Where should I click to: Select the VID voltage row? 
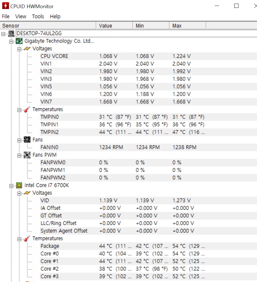click(148, 200)
